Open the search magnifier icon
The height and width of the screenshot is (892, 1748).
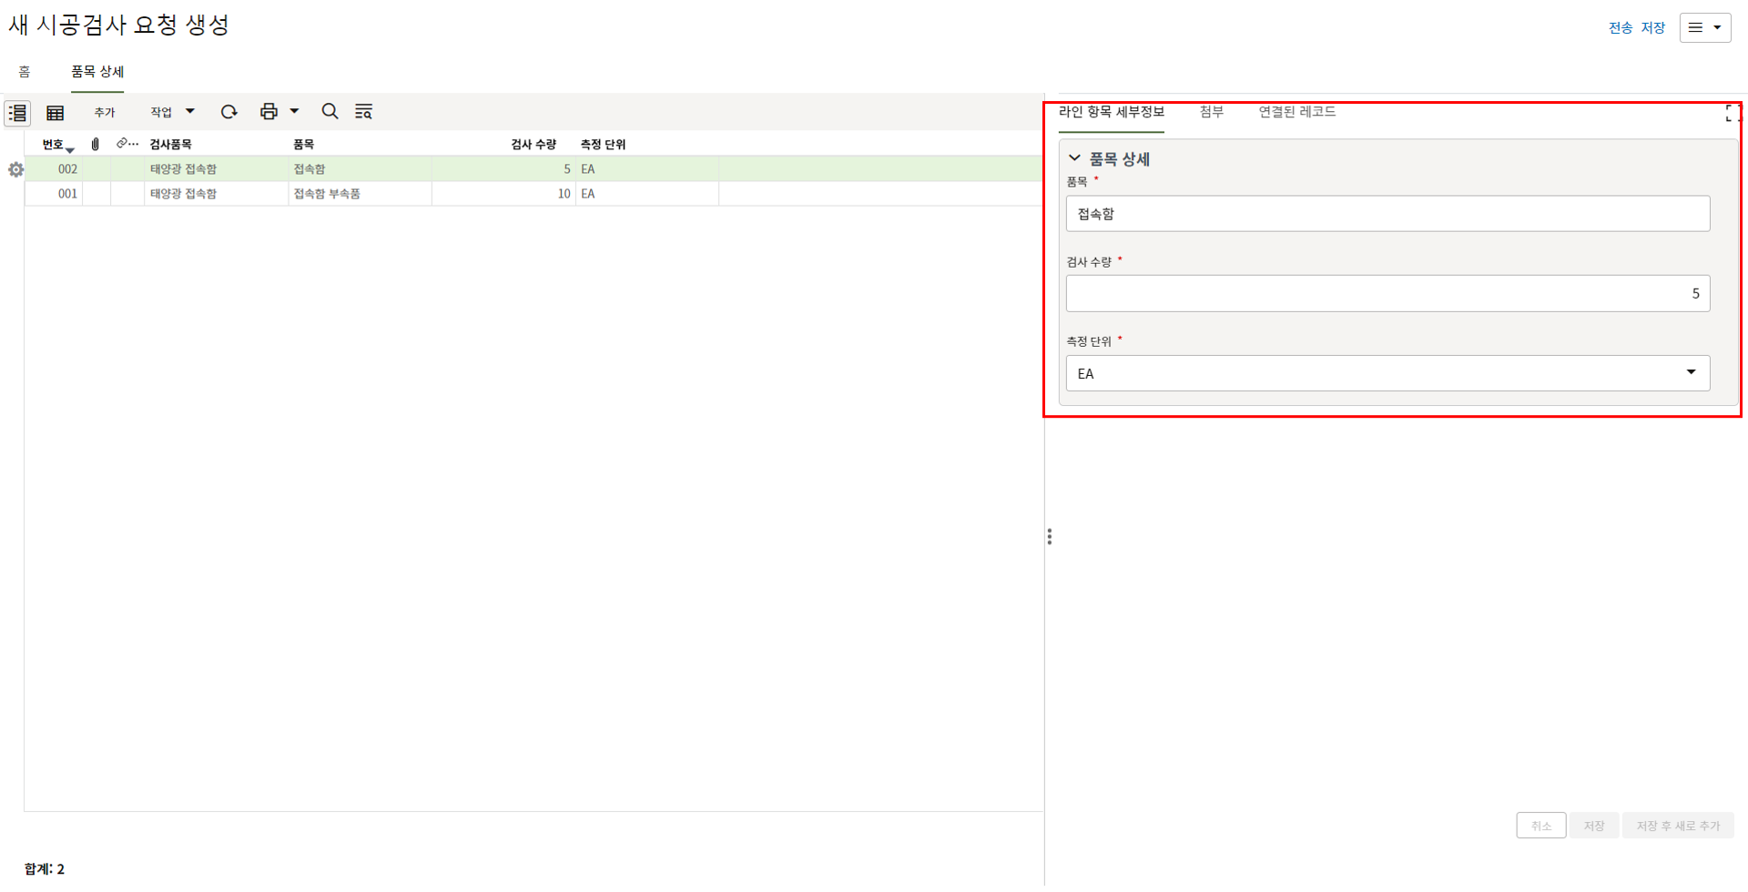point(330,112)
